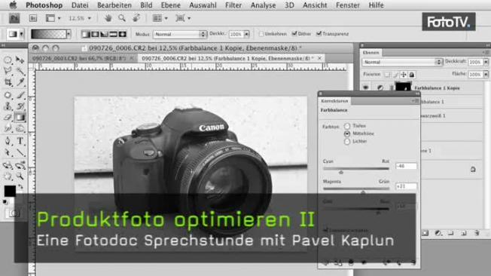491x276 pixels.
Task: Open the Bearbeiten menu
Action: click(x=114, y=5)
